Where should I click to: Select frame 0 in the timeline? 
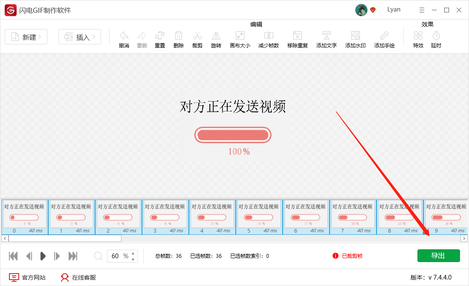point(24,217)
